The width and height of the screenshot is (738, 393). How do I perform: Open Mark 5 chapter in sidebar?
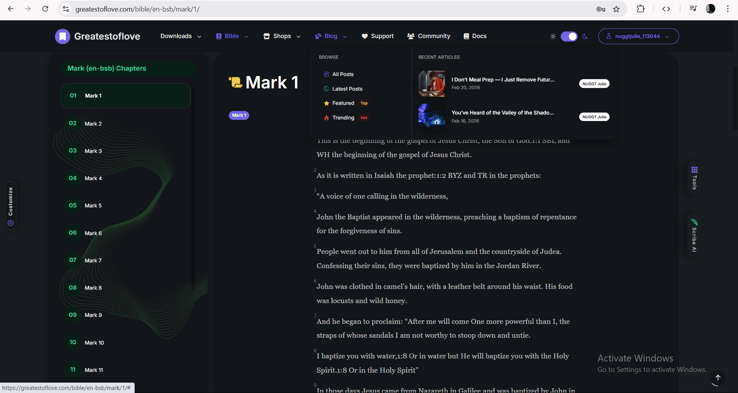[x=125, y=206]
